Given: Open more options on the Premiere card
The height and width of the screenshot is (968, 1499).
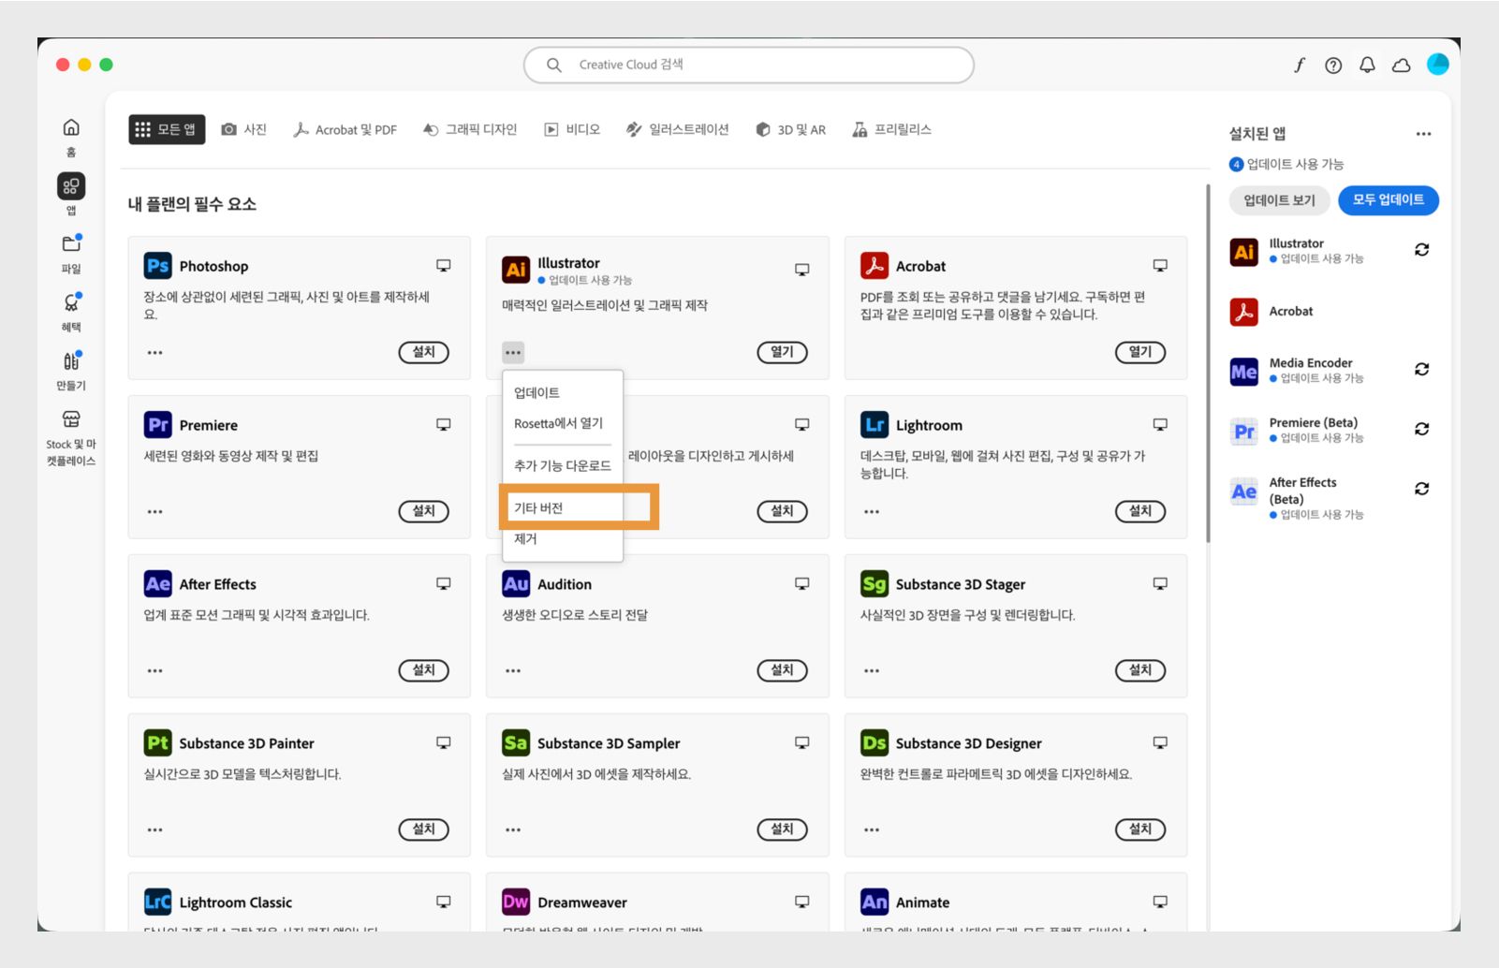Looking at the screenshot, I should coord(154,512).
